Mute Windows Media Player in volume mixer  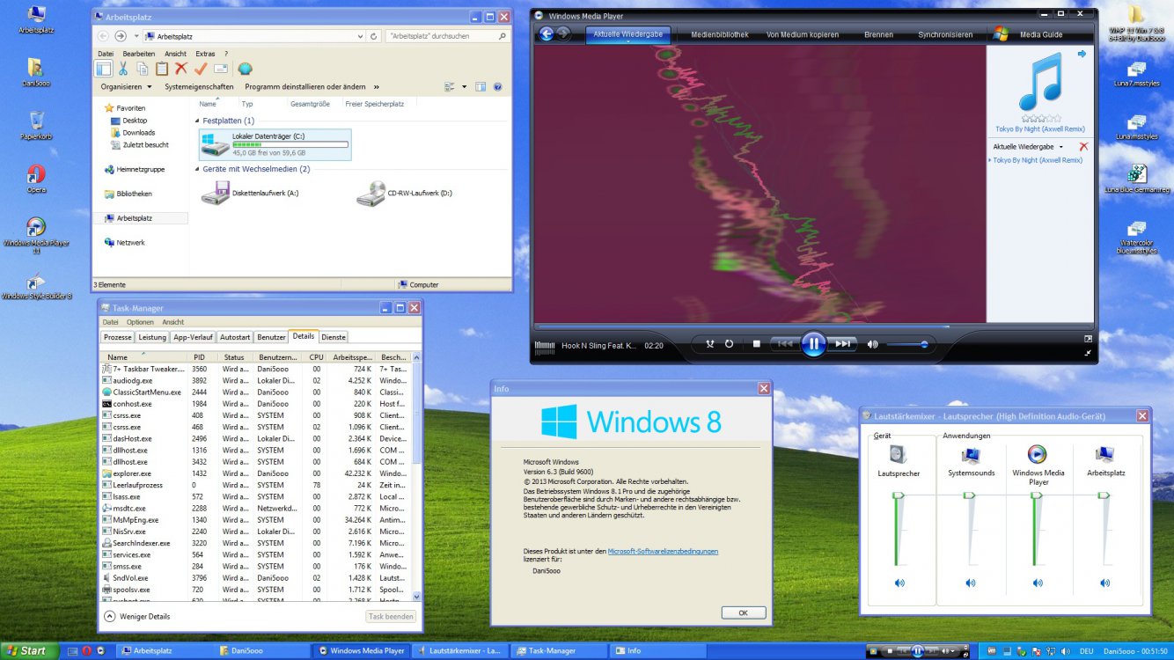1038,583
